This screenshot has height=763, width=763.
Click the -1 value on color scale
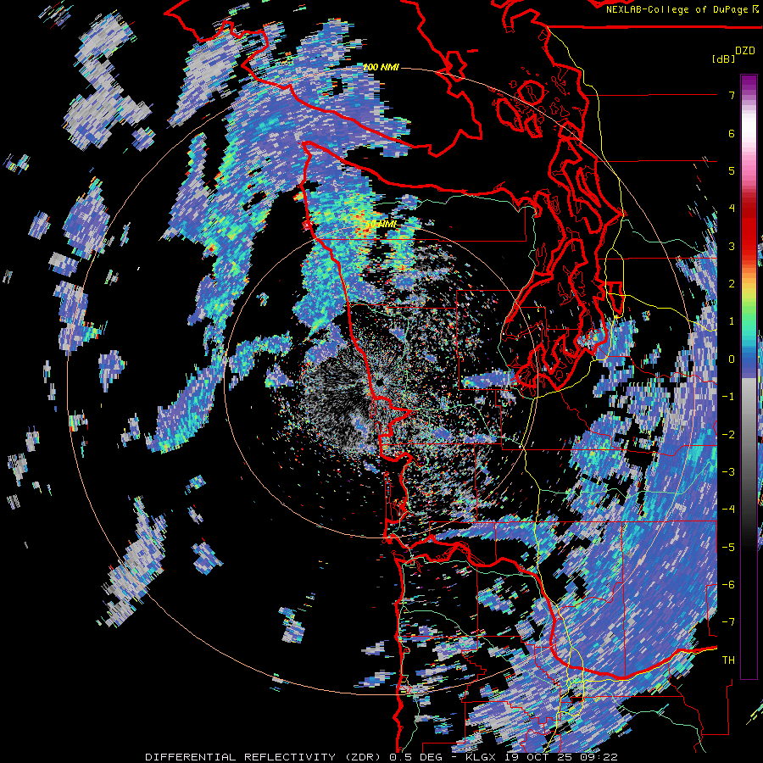pos(728,396)
